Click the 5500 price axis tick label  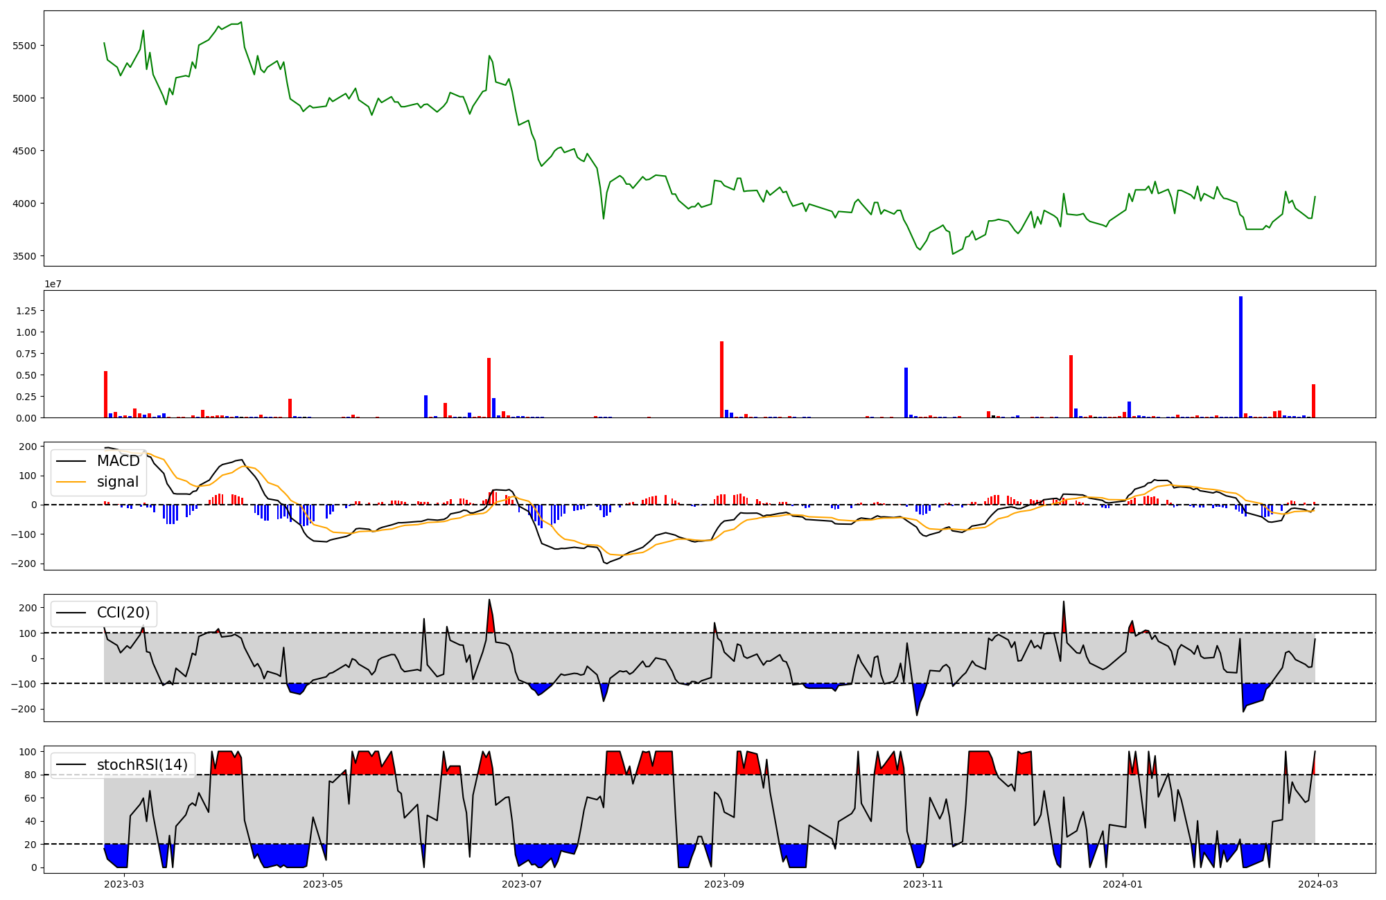[24, 46]
